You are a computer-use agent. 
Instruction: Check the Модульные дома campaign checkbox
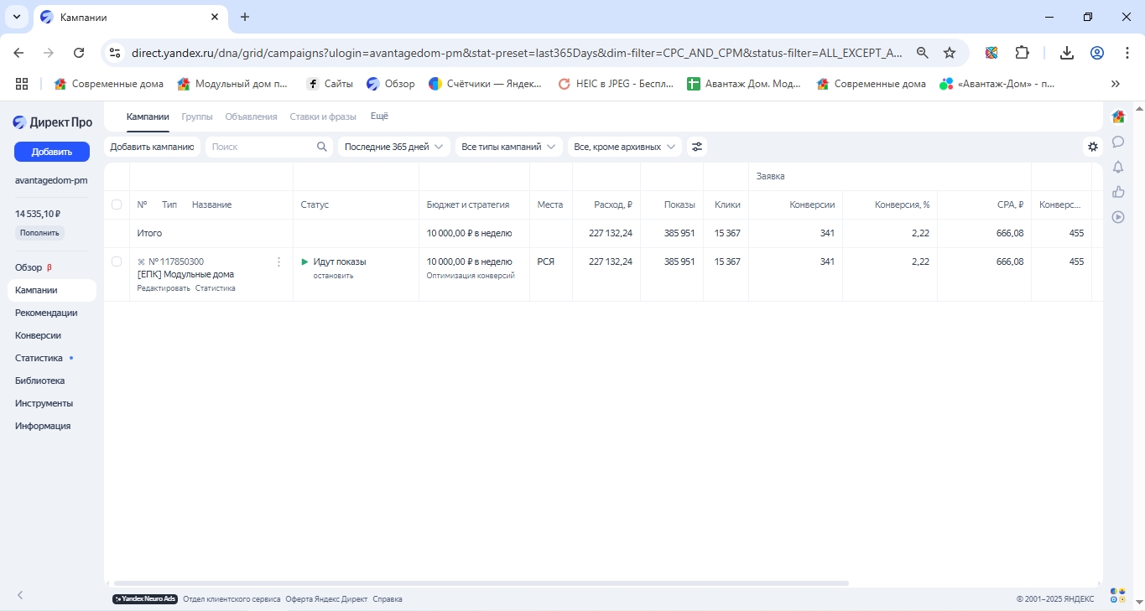[117, 261]
